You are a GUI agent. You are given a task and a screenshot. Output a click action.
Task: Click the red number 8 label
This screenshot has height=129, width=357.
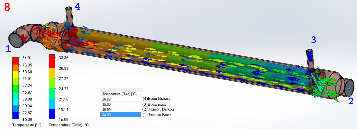coord(7,7)
